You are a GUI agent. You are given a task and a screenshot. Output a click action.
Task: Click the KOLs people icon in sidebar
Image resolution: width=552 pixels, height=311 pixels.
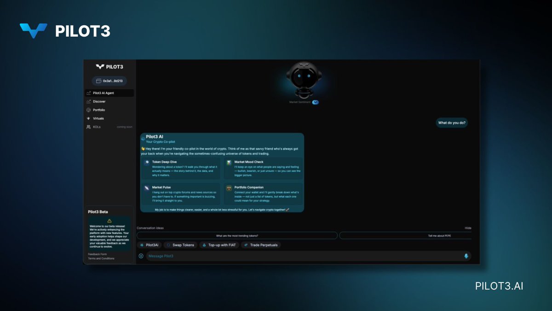(x=88, y=127)
